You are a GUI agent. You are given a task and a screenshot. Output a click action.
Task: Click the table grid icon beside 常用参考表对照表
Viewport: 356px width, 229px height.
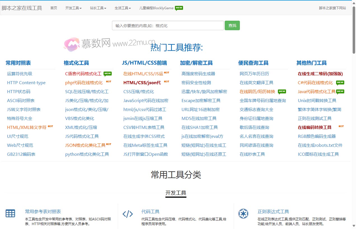(x=10, y=213)
